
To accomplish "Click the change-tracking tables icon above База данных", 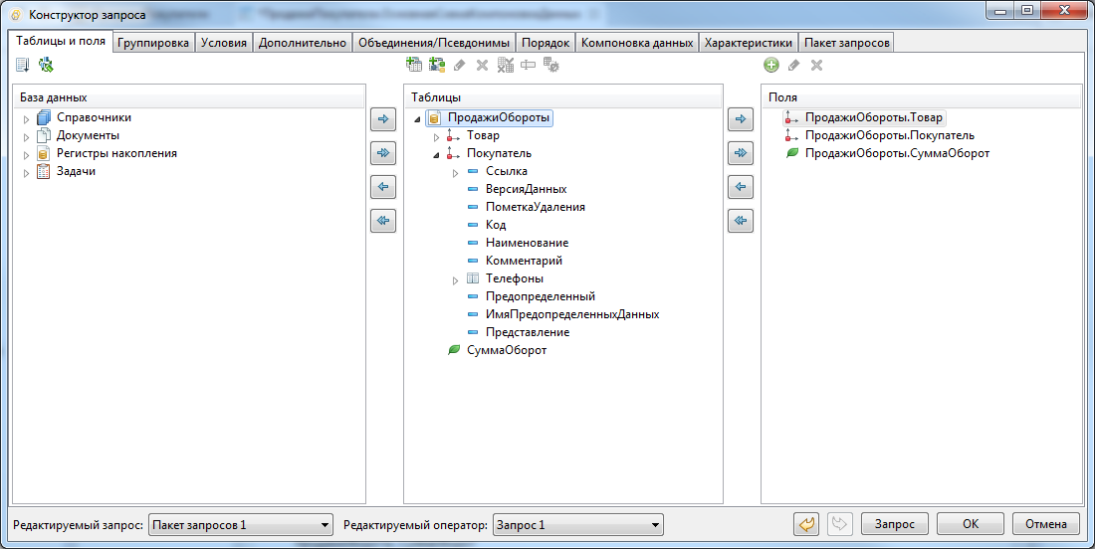I will click(46, 65).
